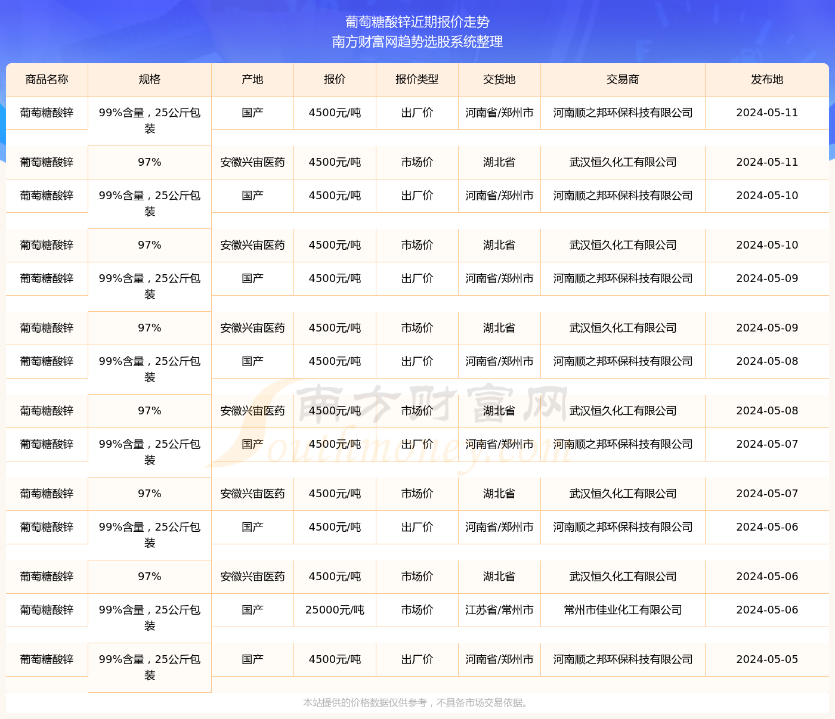
Task: Select the 交货地 column header
Action: click(499, 79)
